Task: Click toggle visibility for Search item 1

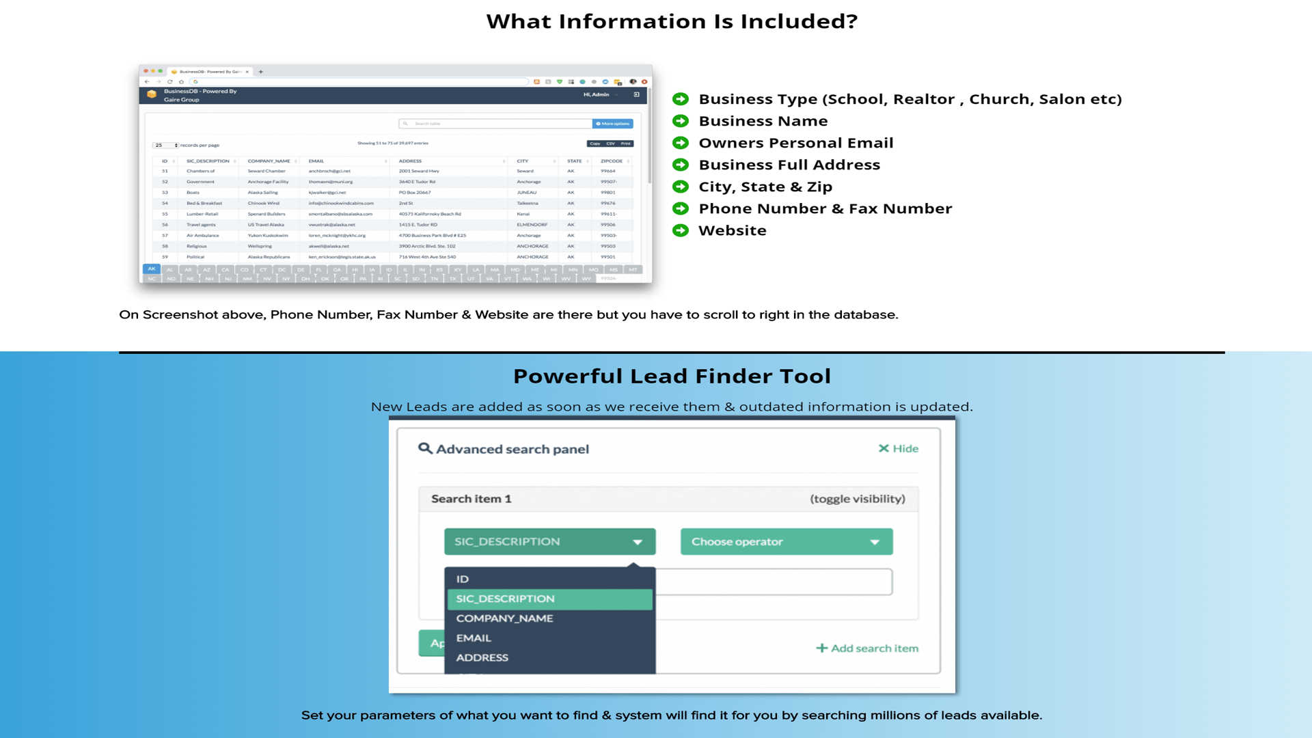Action: [x=858, y=499]
